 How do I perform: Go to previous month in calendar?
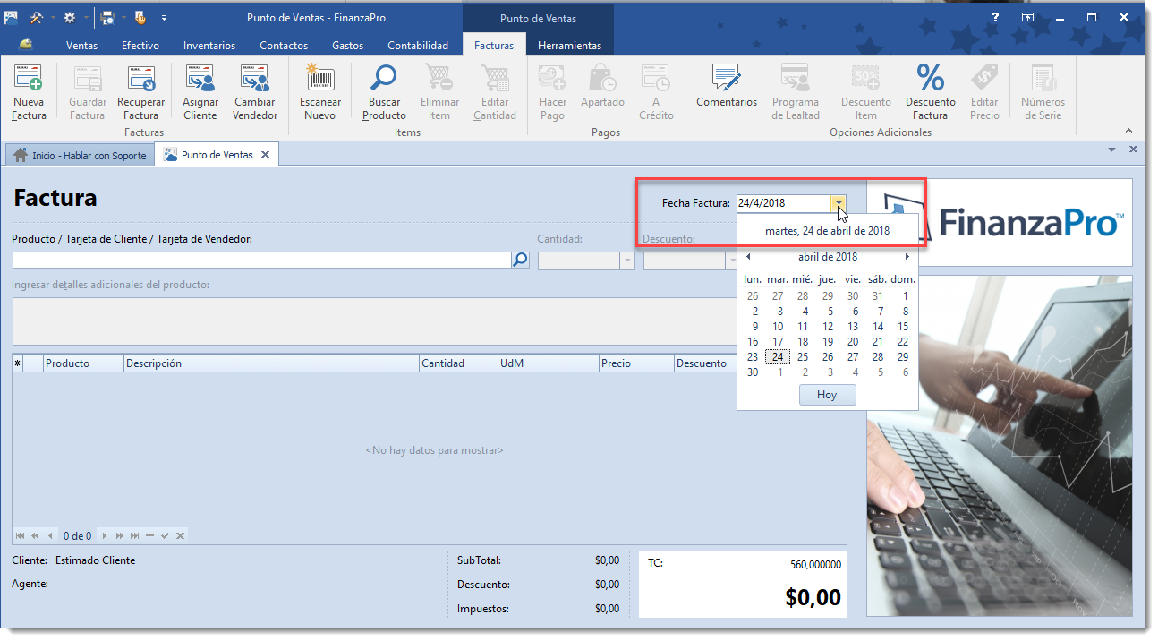click(748, 257)
